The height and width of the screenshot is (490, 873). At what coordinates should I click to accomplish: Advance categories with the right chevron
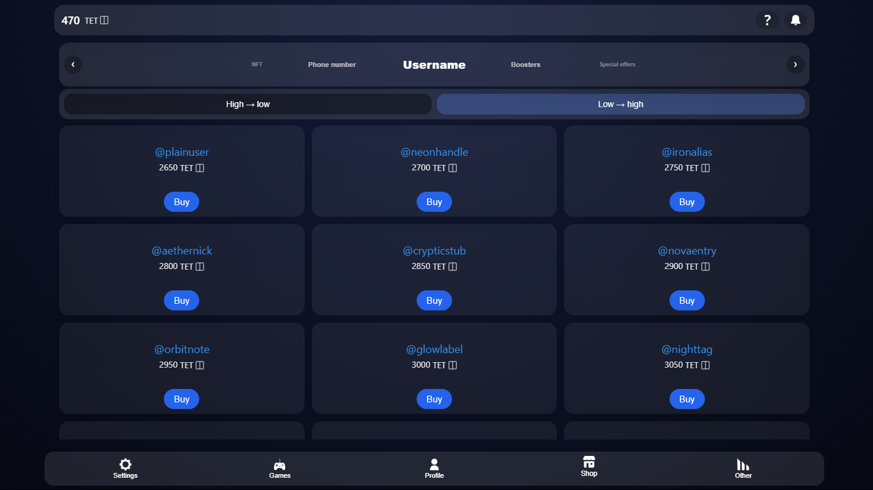click(x=795, y=65)
